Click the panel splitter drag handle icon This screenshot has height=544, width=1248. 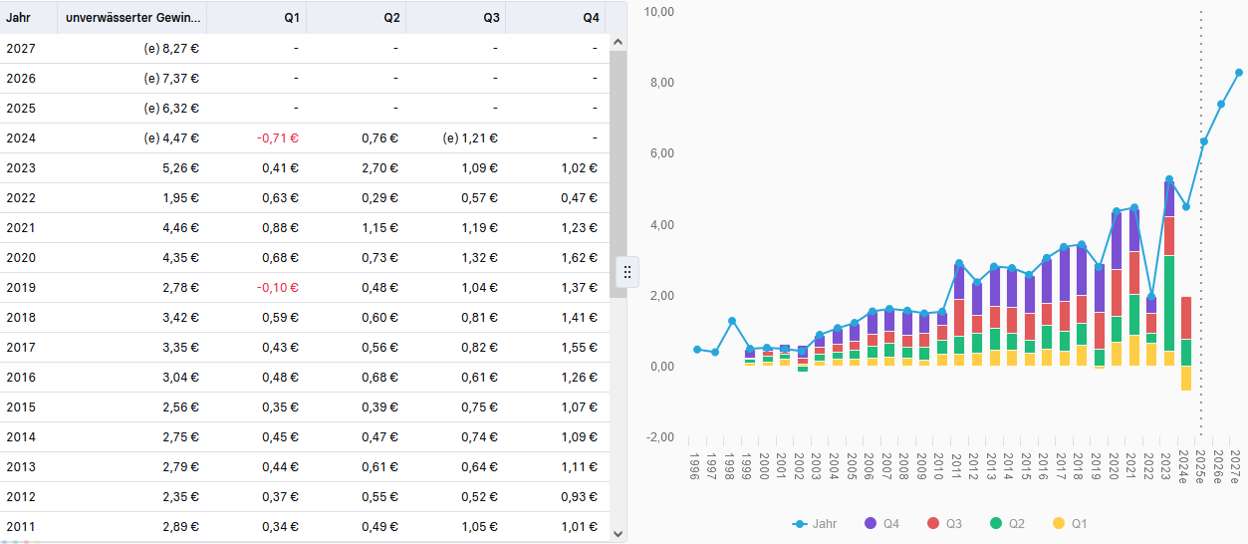[x=627, y=272]
